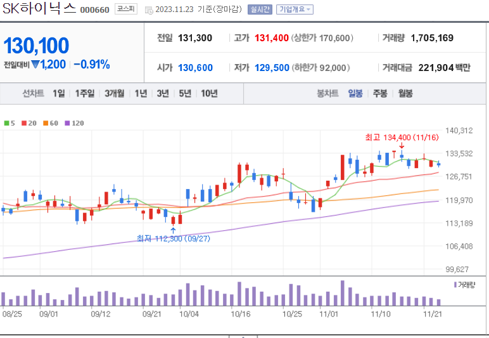Image resolution: width=489 pixels, height=338 pixels.
Task: Open the 기업개요 dropdown
Action: pos(295,10)
